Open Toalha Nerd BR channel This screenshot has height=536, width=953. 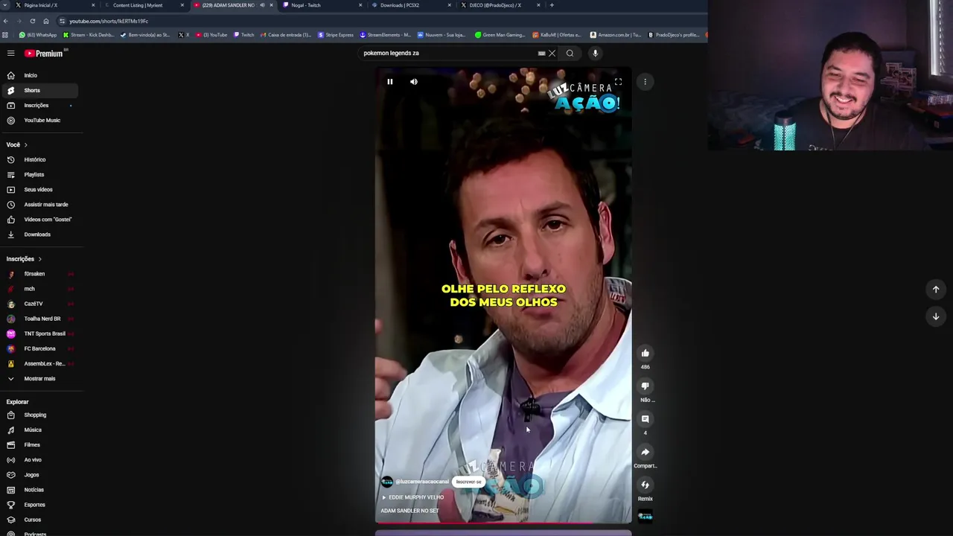[x=39, y=318]
